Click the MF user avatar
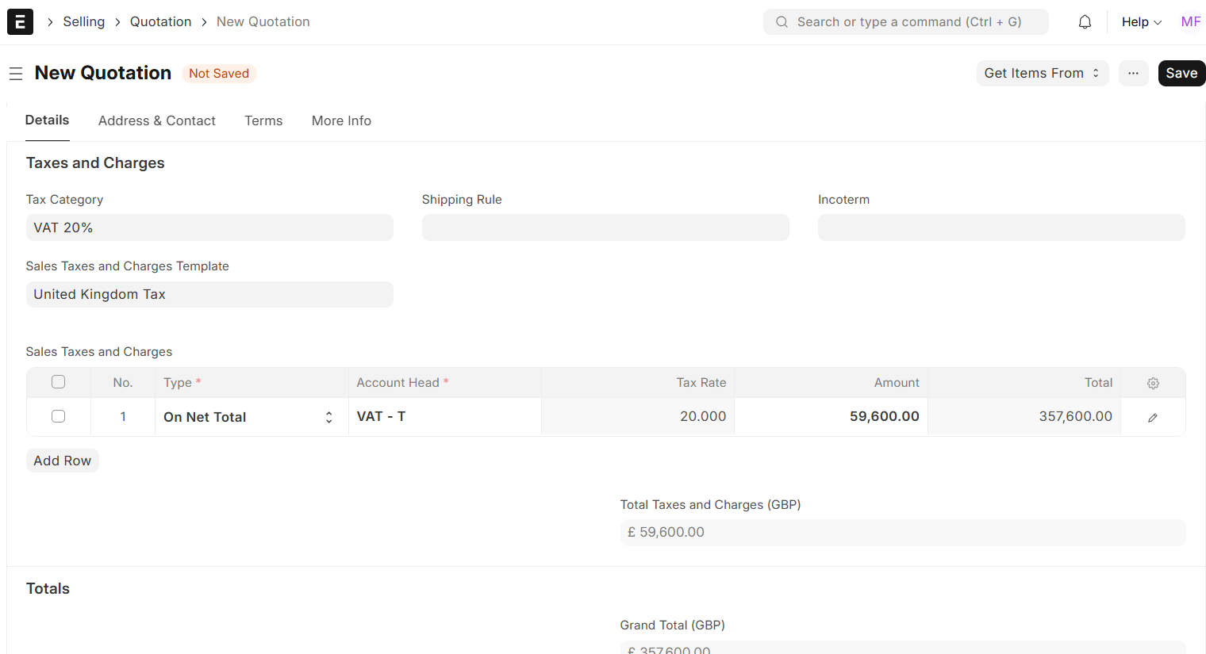The width and height of the screenshot is (1206, 654). (1190, 22)
